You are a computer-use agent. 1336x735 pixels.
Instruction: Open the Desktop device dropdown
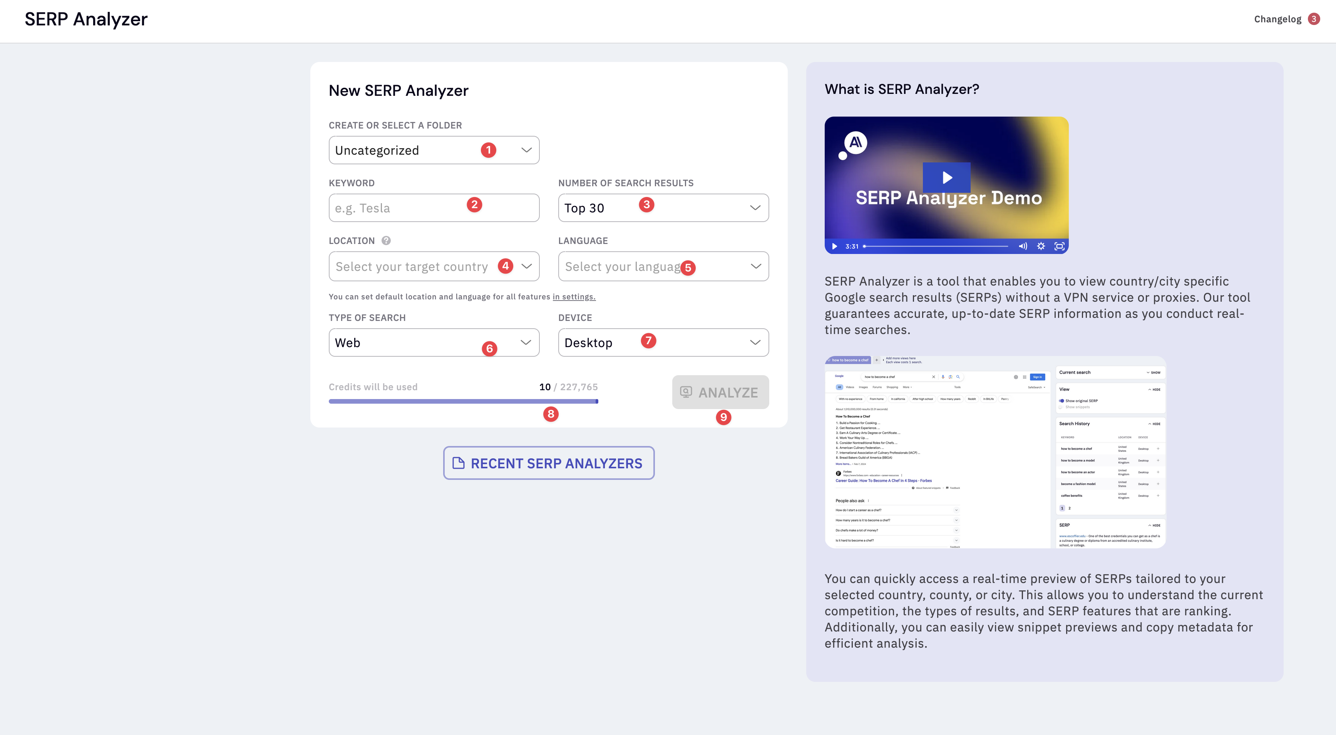663,342
